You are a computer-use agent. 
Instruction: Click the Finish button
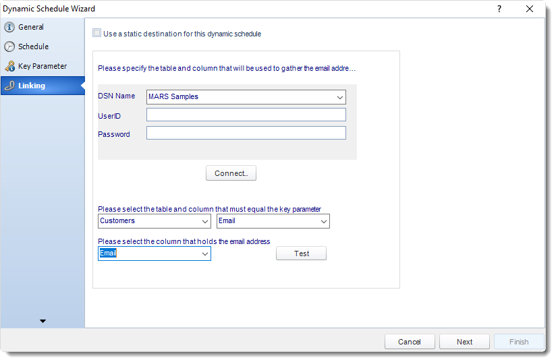point(519,342)
